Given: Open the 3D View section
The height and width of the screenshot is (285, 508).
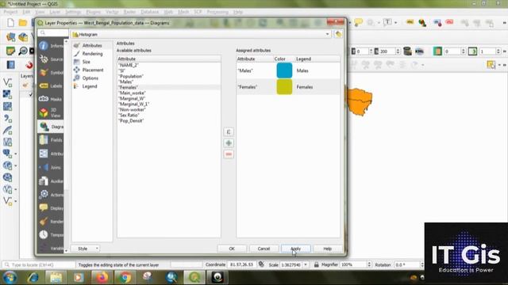Looking at the screenshot, I should pyautogui.click(x=51, y=112).
